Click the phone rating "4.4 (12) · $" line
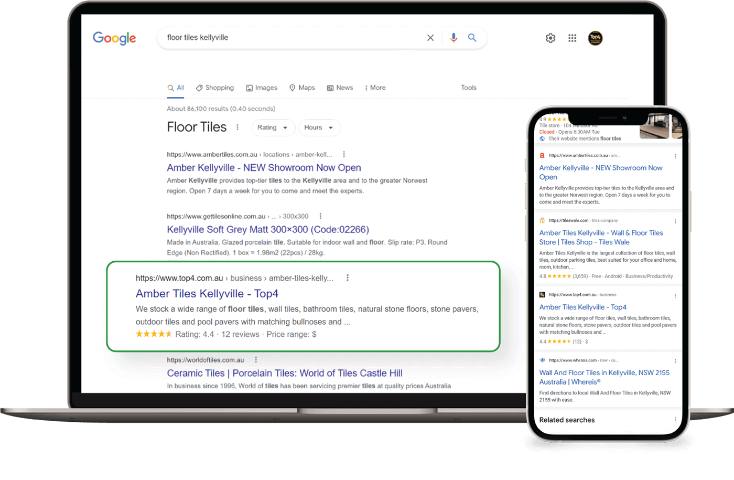The height and width of the screenshot is (480, 734). pos(564,342)
